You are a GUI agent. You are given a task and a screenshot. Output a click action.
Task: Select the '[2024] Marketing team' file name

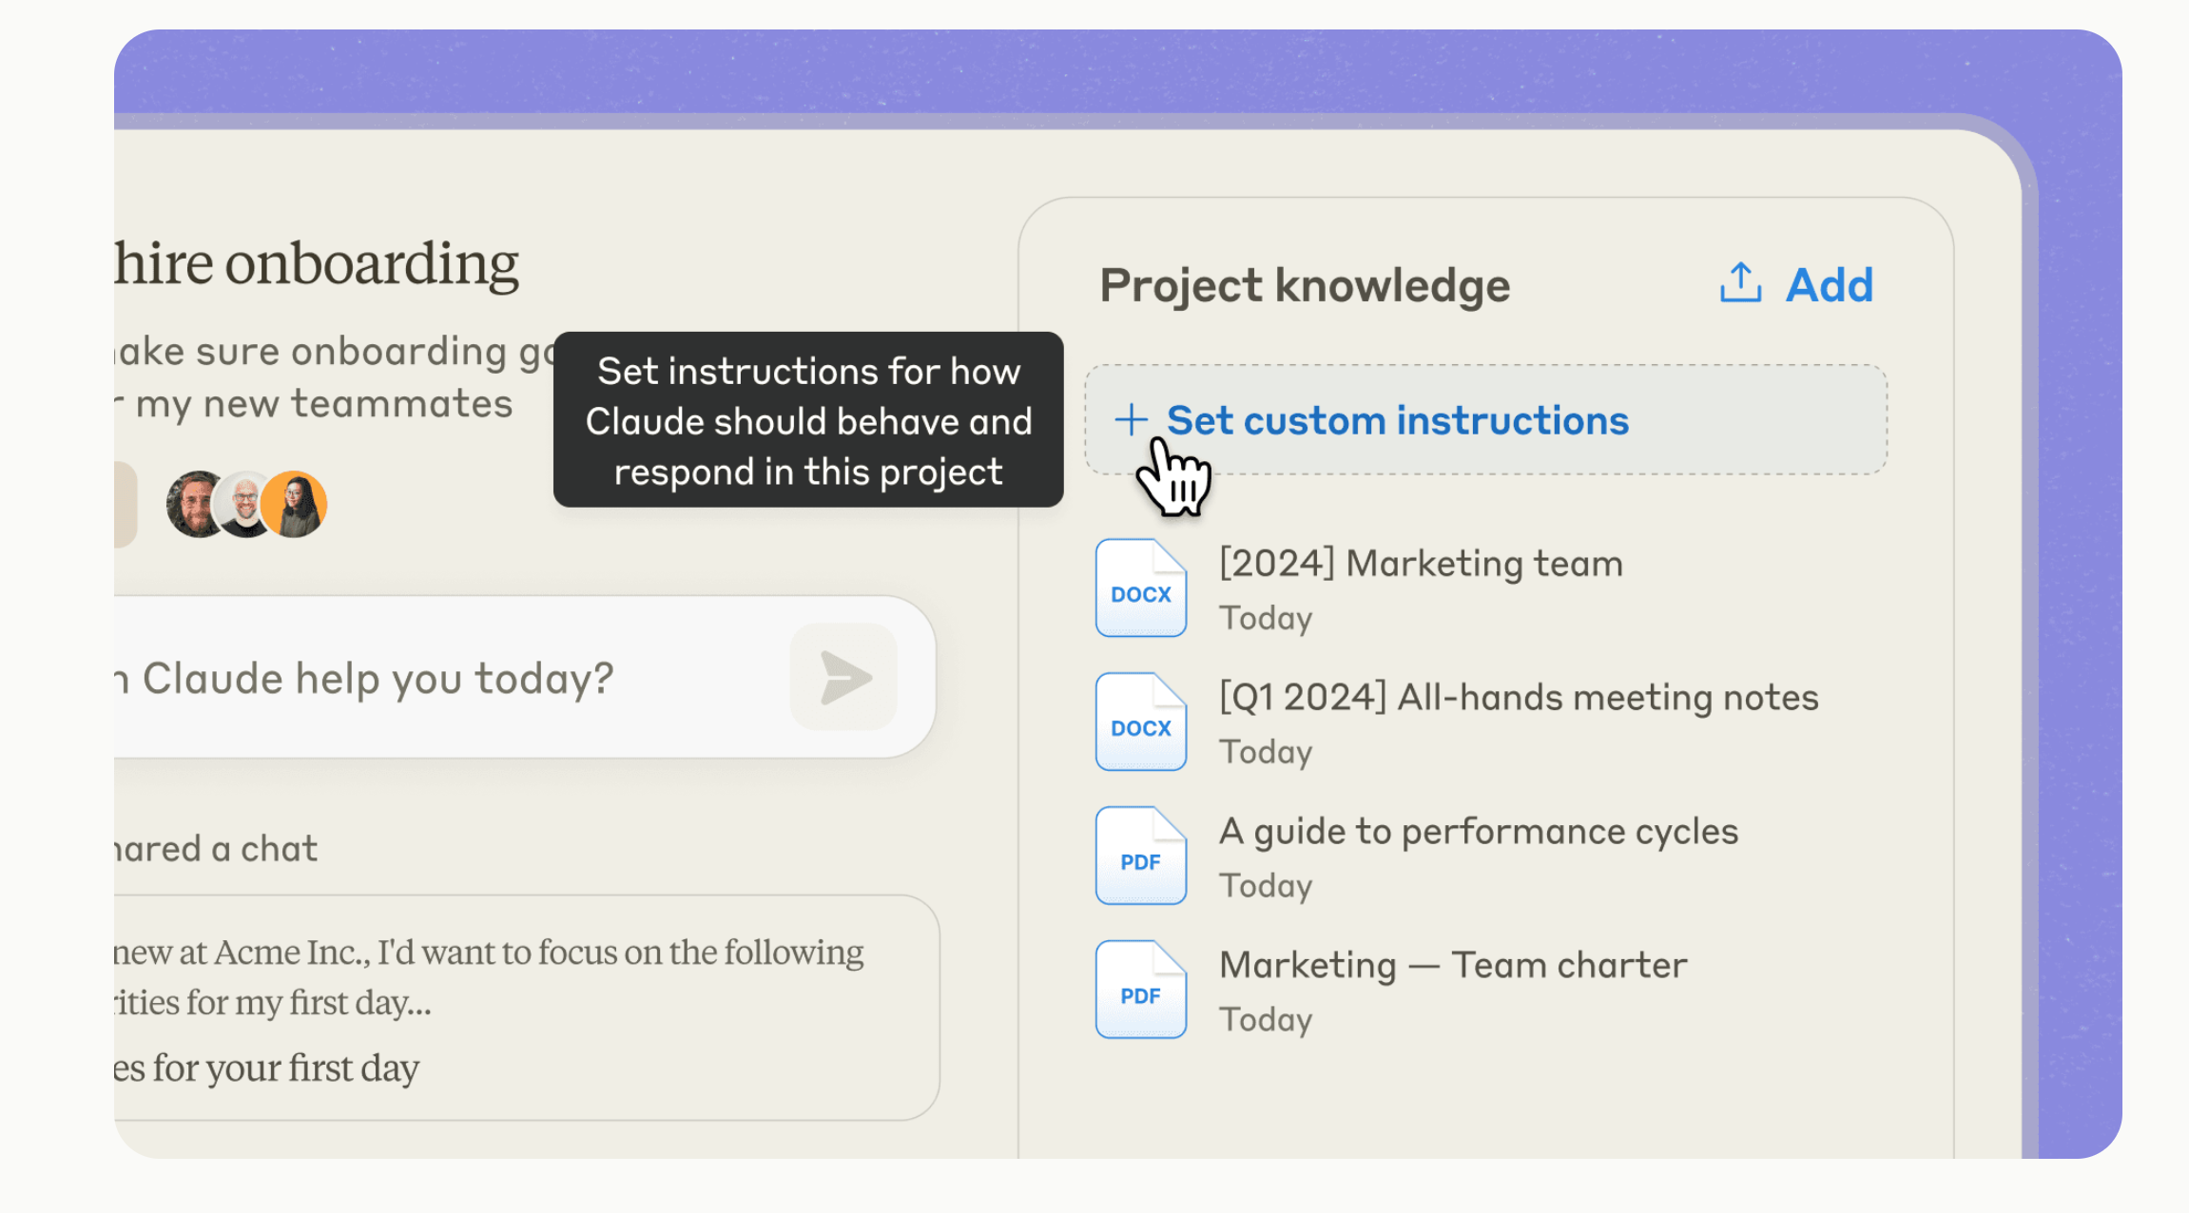(x=1421, y=564)
